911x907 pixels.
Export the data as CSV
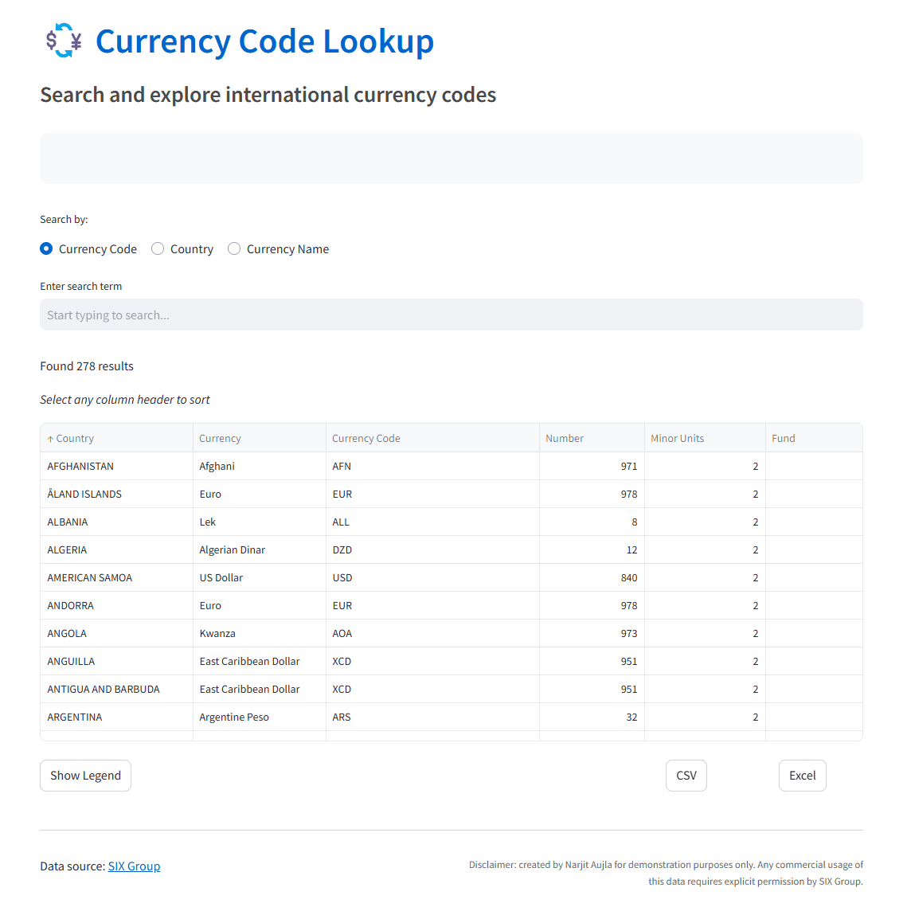click(686, 775)
